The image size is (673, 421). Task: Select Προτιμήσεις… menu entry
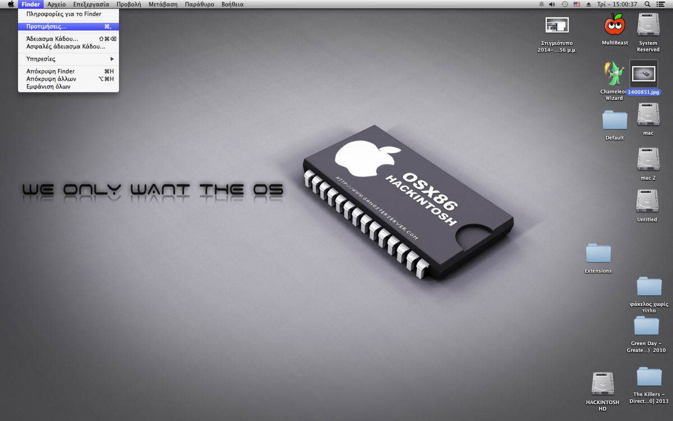(68, 26)
